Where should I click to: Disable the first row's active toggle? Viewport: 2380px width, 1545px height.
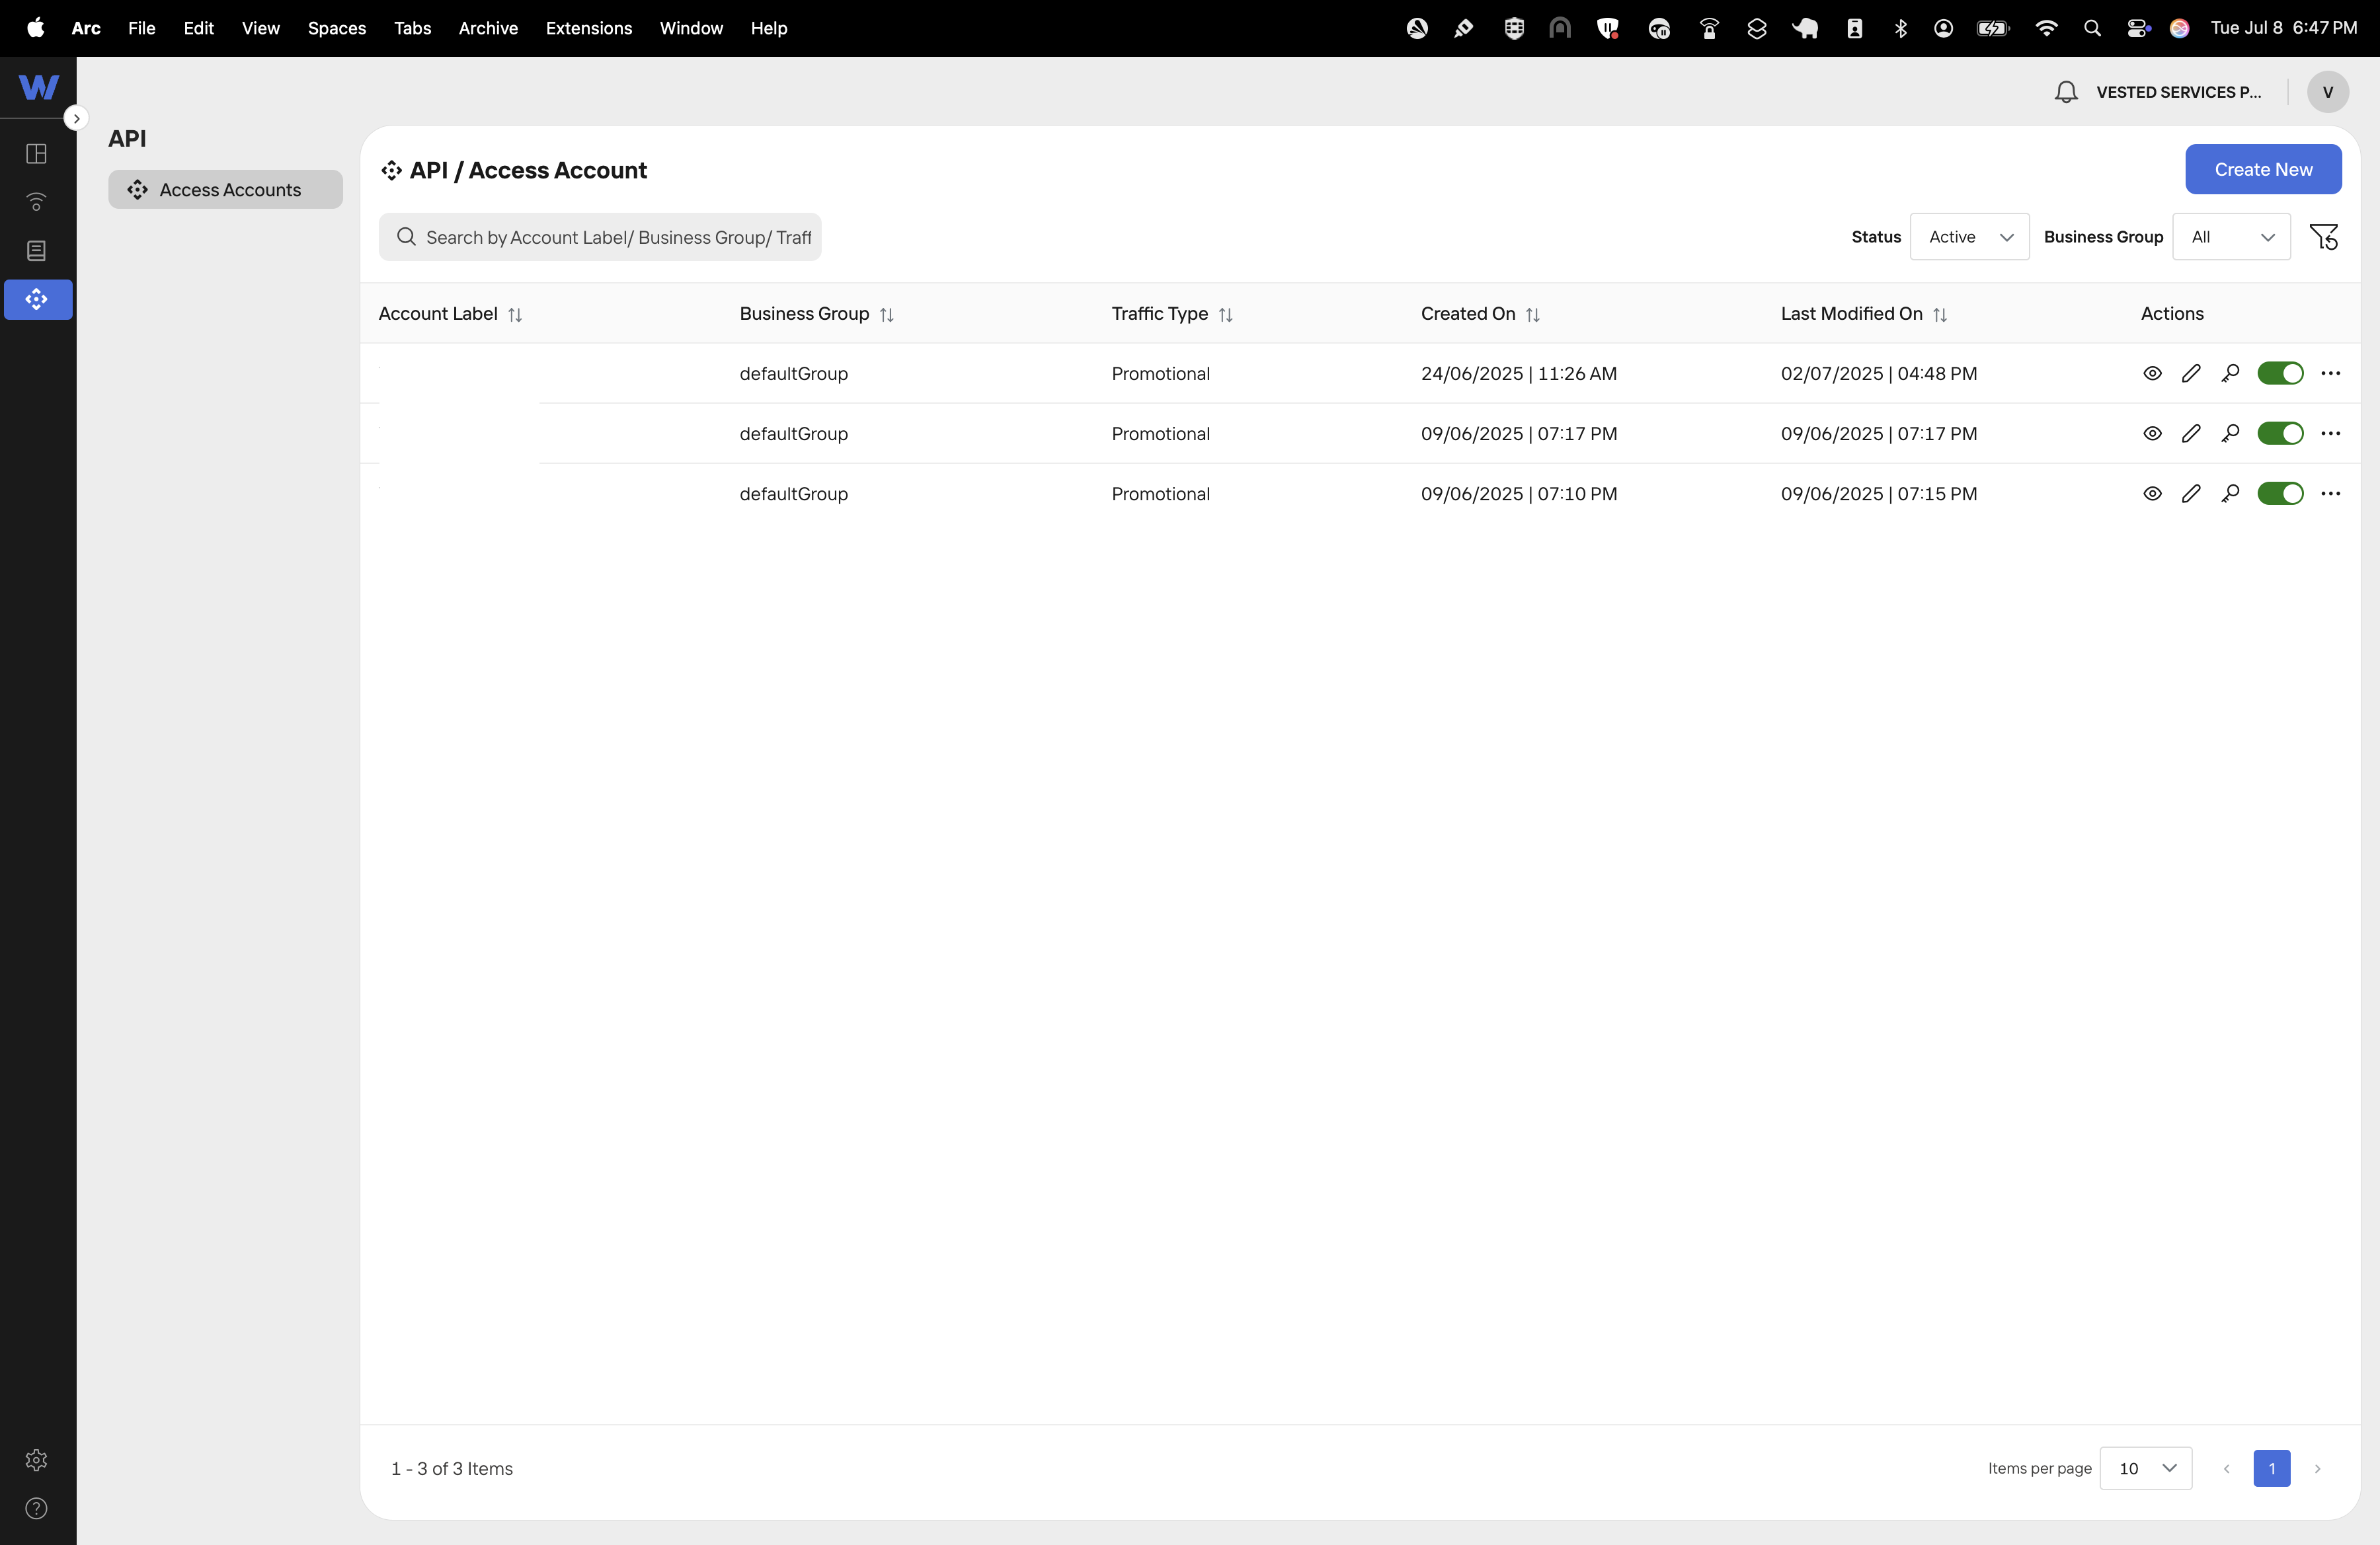(2280, 374)
